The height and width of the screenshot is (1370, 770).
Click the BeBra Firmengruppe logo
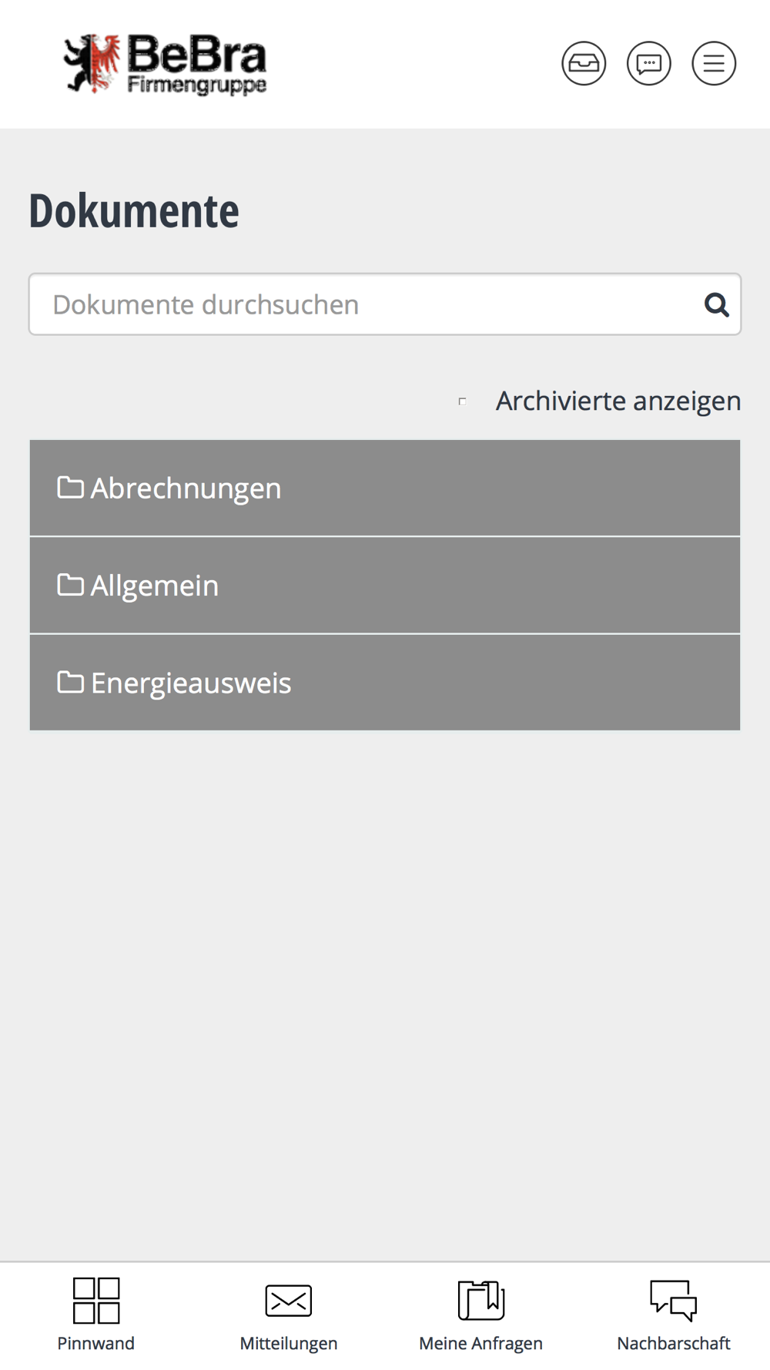pyautogui.click(x=166, y=64)
